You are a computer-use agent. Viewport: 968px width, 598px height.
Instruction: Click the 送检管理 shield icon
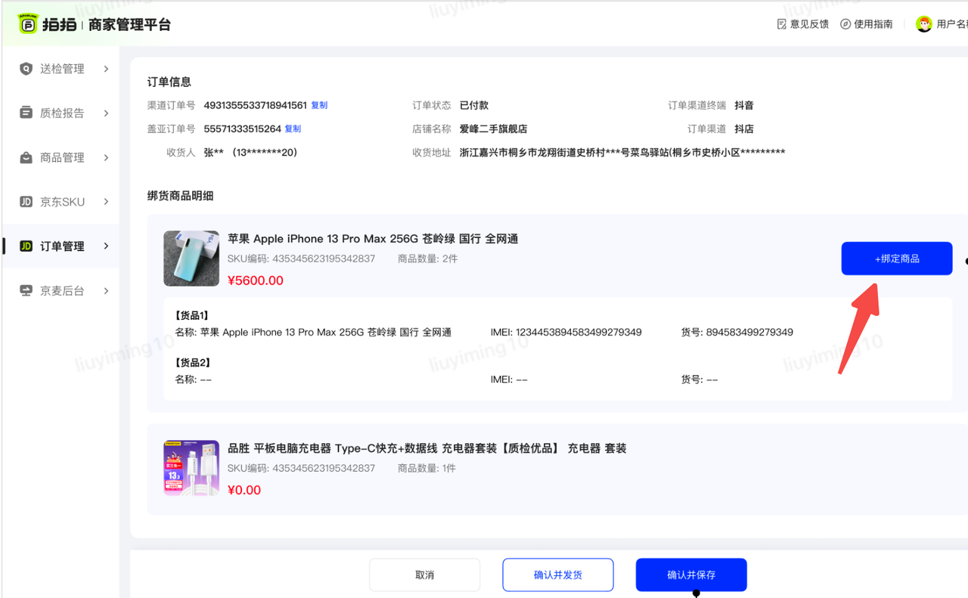26,69
